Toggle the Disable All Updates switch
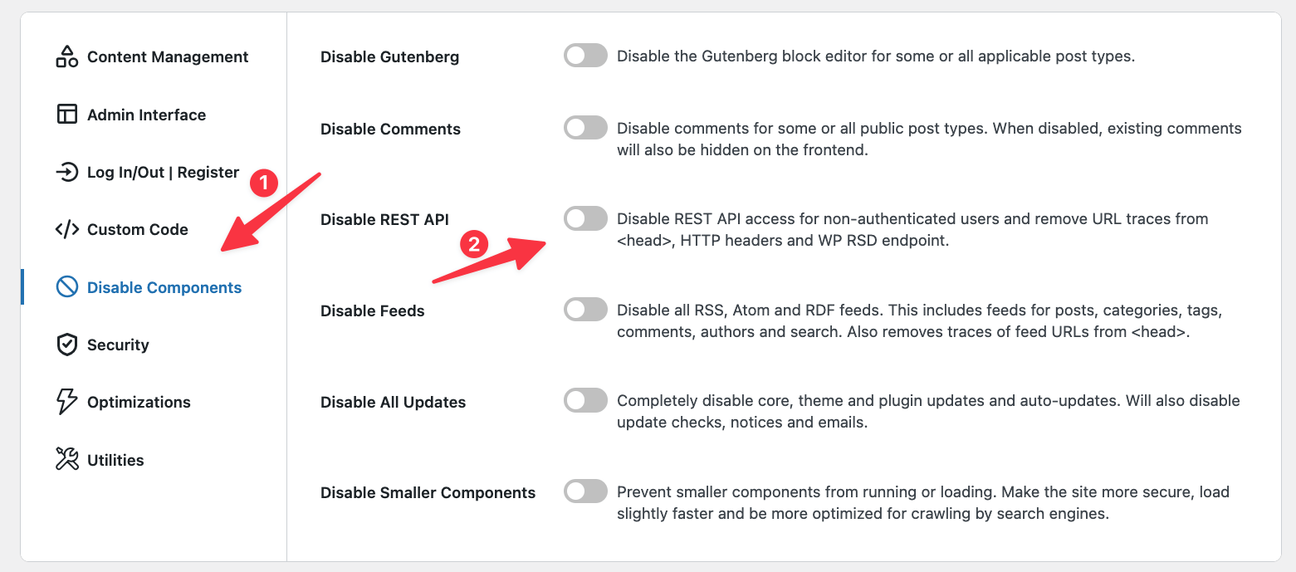Screen dimensions: 1296x572 (x=585, y=401)
